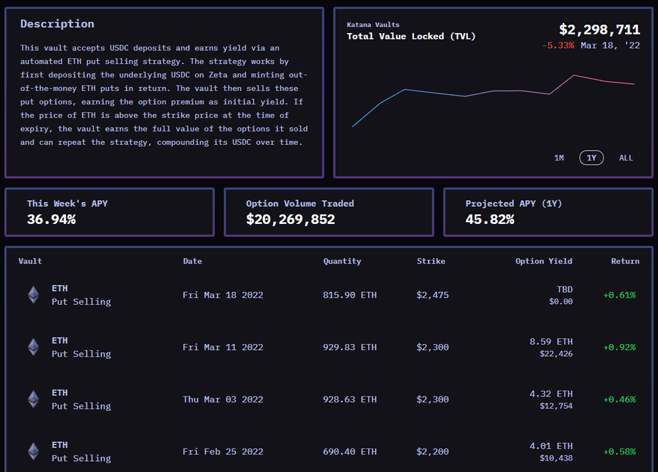Viewport: 658px width, 472px height.
Task: Select the 1Y chart time range
Action: click(591, 158)
